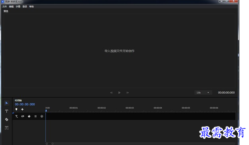Click the plus add track icon

pyautogui.click(x=22, y=109)
